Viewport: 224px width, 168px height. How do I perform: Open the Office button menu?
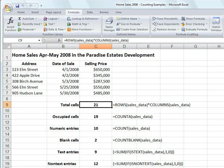click(8, 8)
